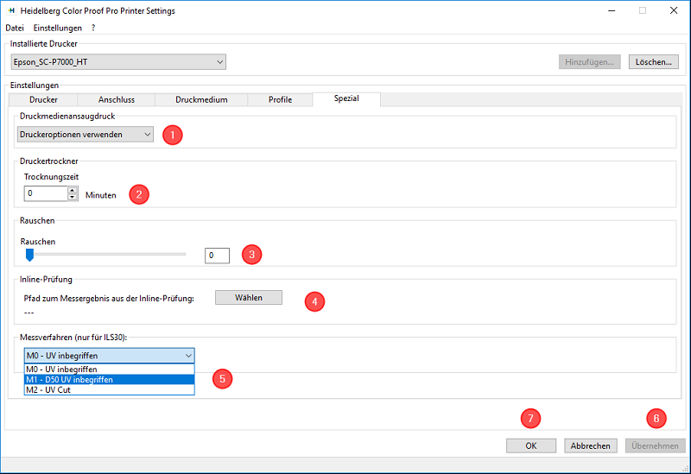The image size is (691, 474).
Task: Switch to the Druckmedium tab
Action: pos(201,99)
